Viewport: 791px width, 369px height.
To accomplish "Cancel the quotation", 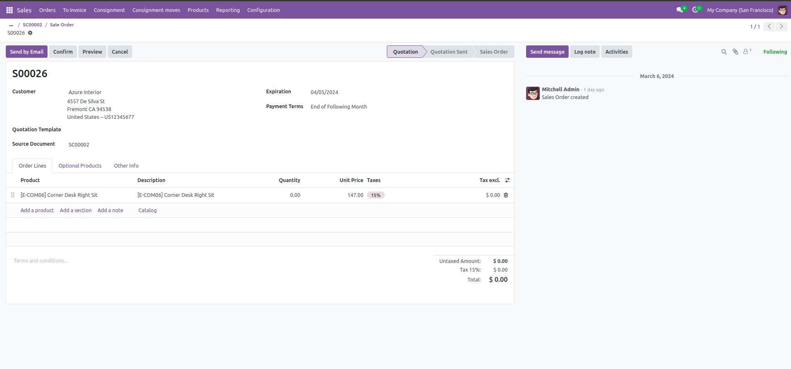I will tap(120, 52).
